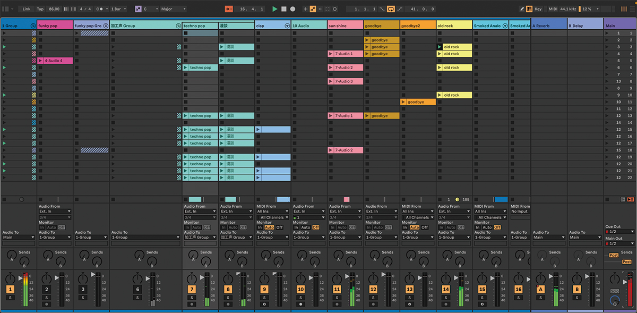Viewport: 637px width, 313px height.
Task: Click the Key mapping button
Action: [538, 9]
